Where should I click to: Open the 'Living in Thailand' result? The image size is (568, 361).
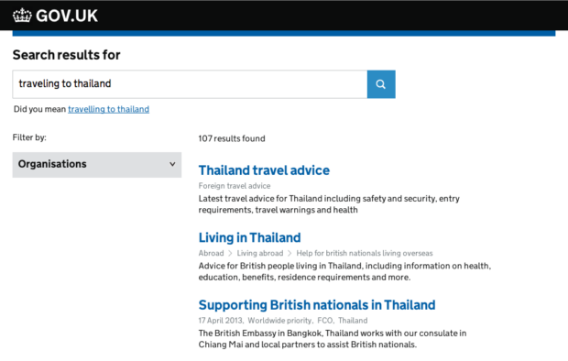tap(249, 238)
